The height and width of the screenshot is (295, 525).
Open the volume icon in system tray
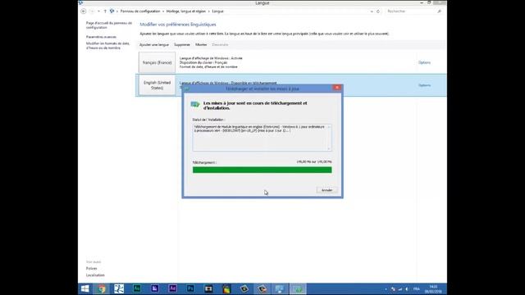coord(407,289)
